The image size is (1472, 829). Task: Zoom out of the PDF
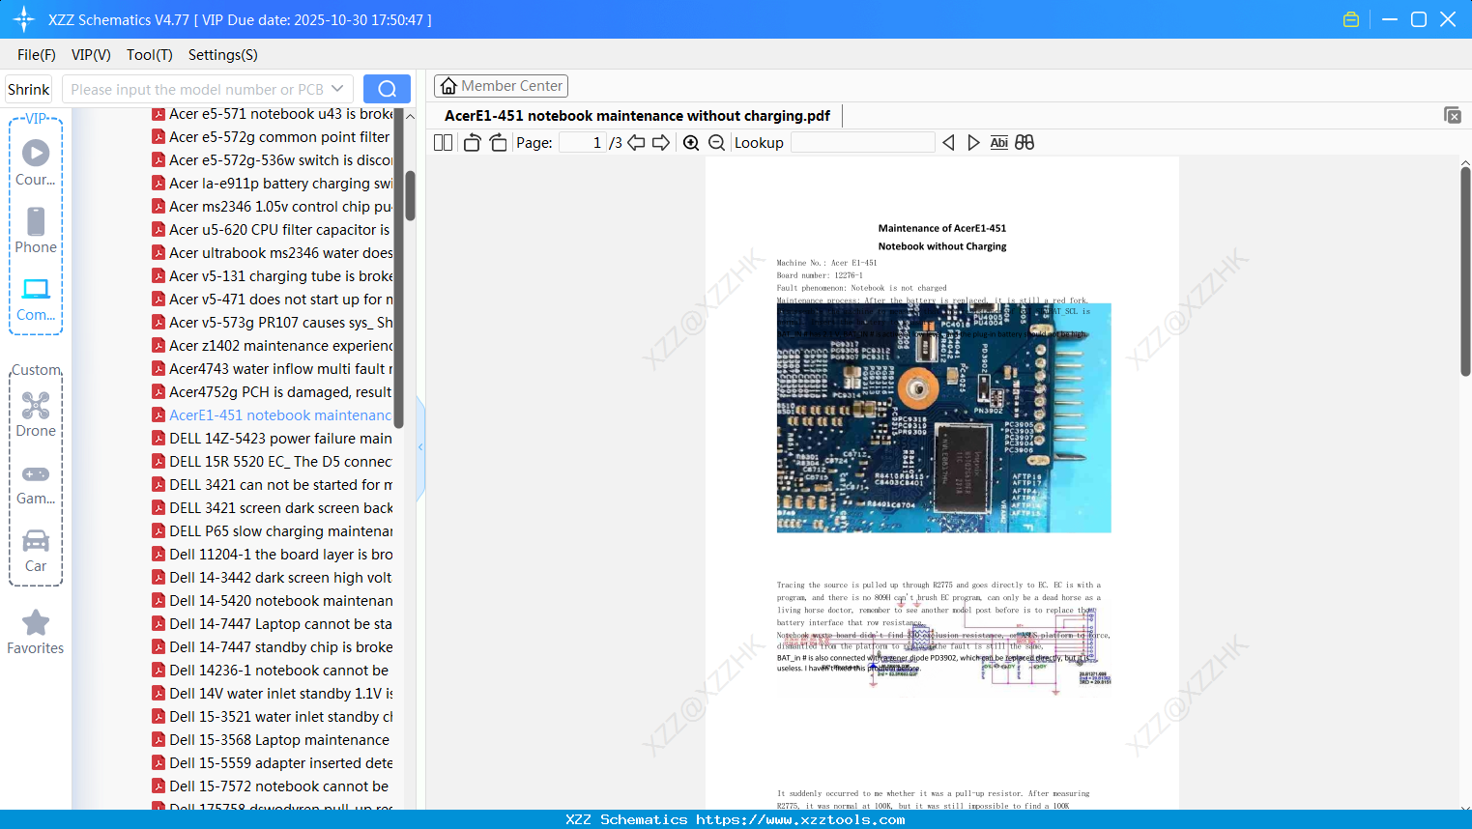pyautogui.click(x=716, y=143)
